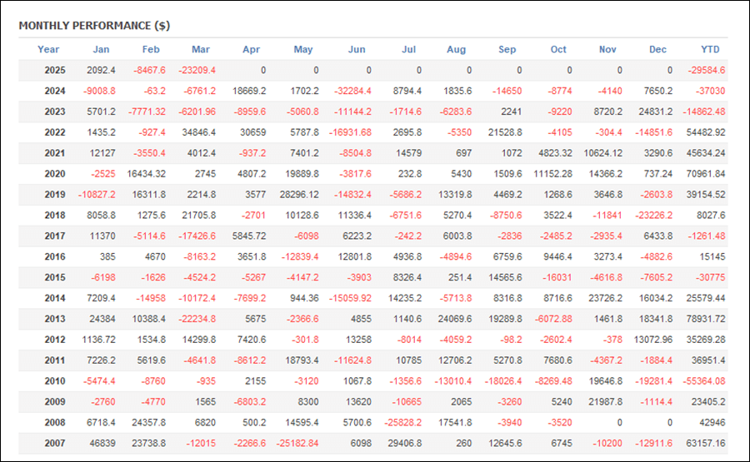Select the 2016 year row label
This screenshot has width=750, height=462.
point(55,256)
